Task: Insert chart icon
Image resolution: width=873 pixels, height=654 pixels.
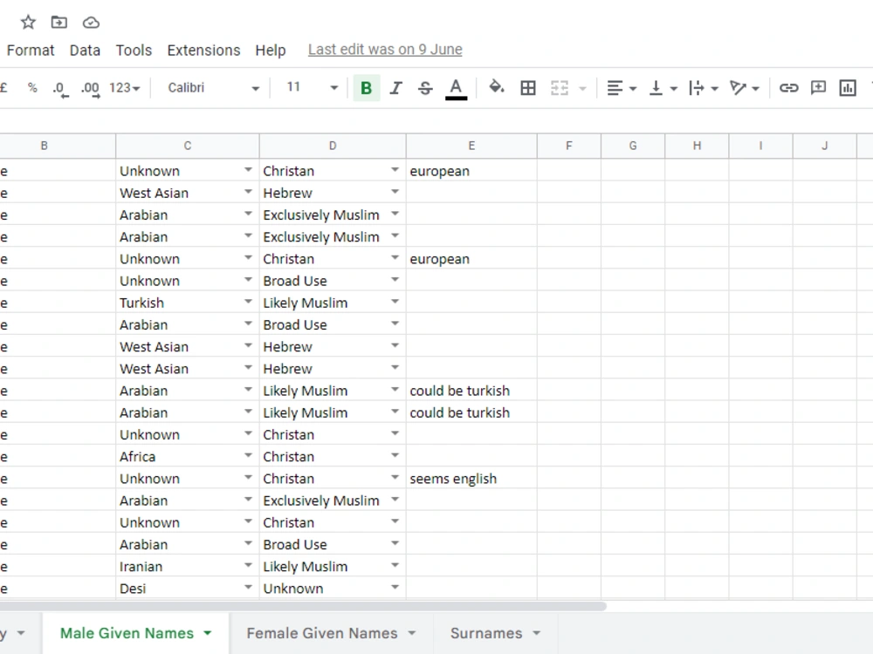Action: click(x=848, y=88)
